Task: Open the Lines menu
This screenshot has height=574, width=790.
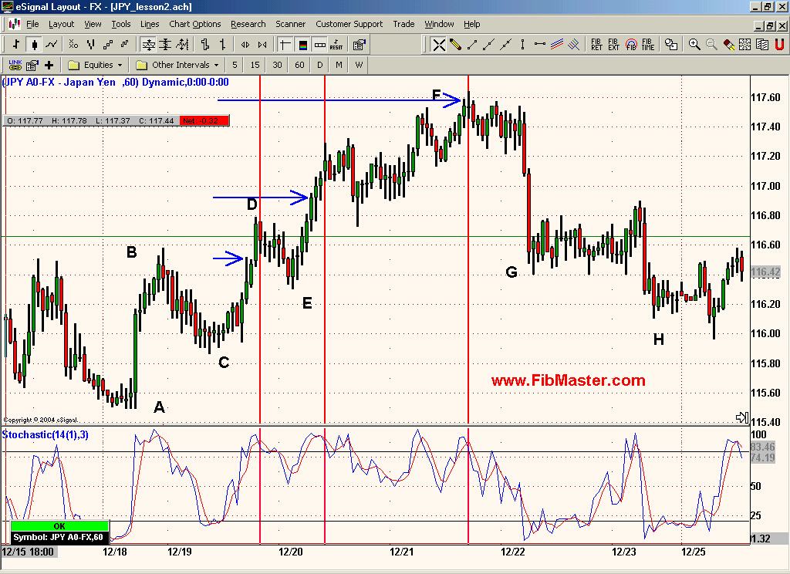Action: click(x=150, y=24)
